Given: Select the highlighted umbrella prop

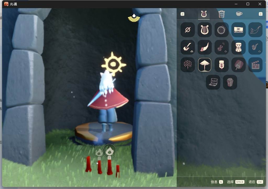Looking at the screenshot, I should click(x=205, y=65).
